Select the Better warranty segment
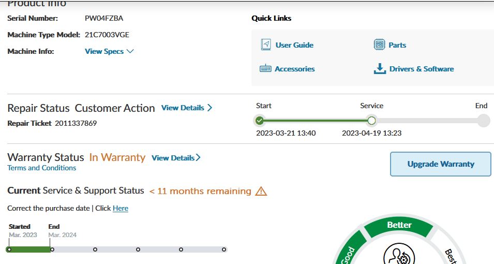The image size is (494, 264). [399, 225]
